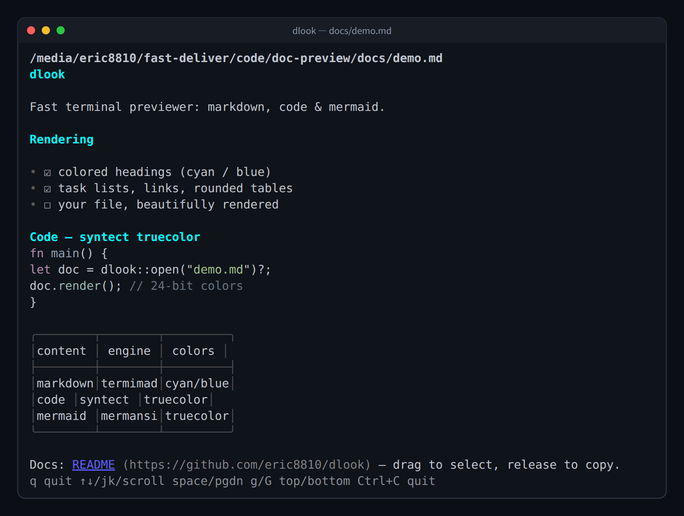Click the cyan dlook heading
This screenshot has width=684, height=516.
click(x=47, y=74)
